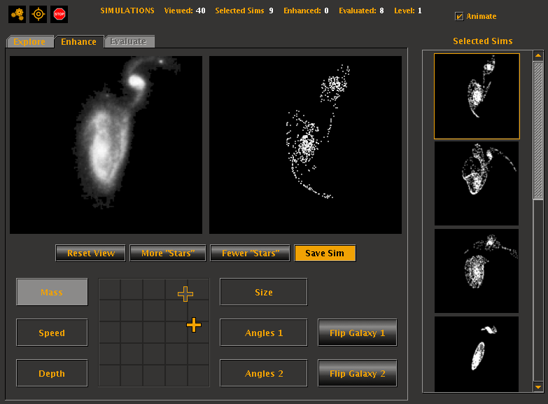Screen dimensions: 548x404
Task: Switch to the Explore tab
Action: [x=29, y=42]
